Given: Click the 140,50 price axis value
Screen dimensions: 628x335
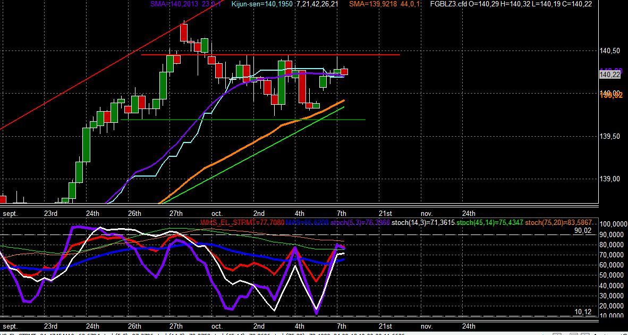Looking at the screenshot, I should tap(610, 51).
